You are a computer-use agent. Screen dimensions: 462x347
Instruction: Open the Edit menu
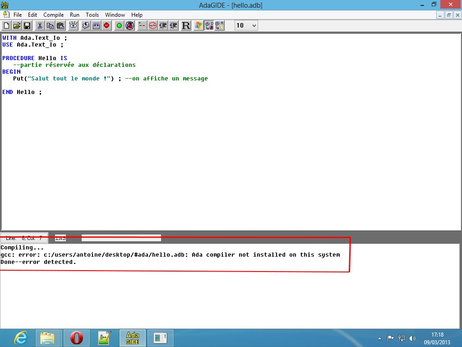[x=32, y=15]
